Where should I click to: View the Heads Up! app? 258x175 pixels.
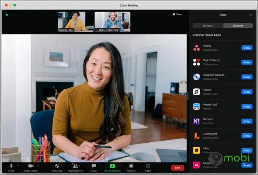(247, 106)
